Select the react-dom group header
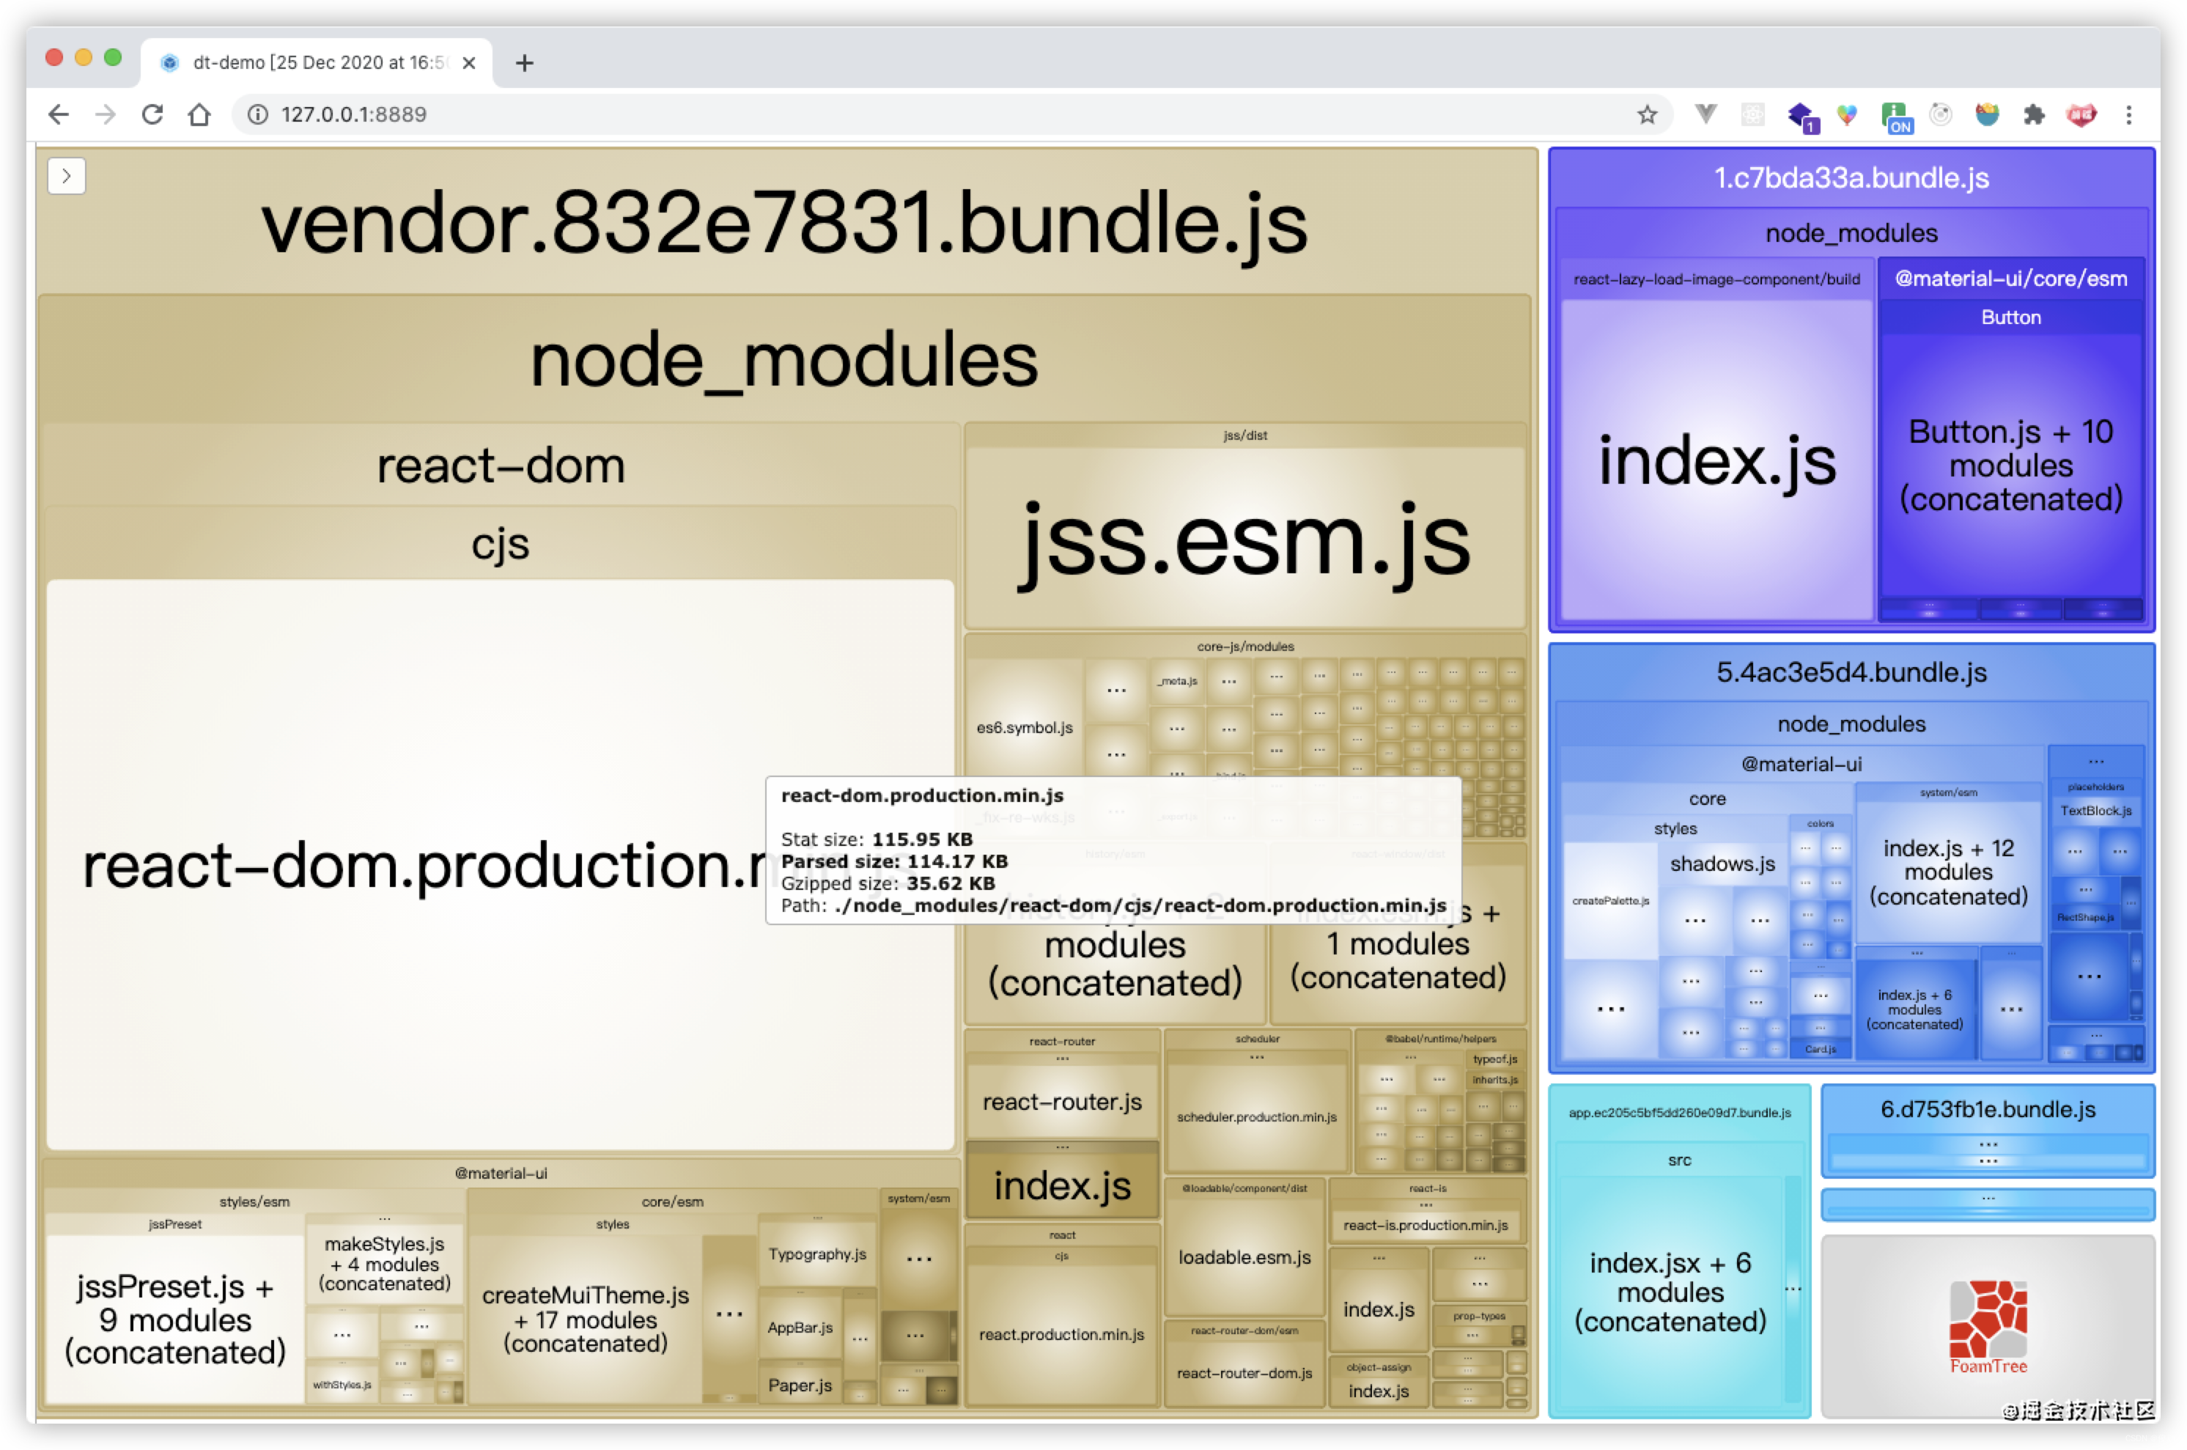The width and height of the screenshot is (2187, 1450). click(500, 464)
